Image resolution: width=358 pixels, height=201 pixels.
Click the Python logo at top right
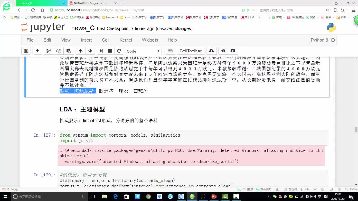point(331,28)
